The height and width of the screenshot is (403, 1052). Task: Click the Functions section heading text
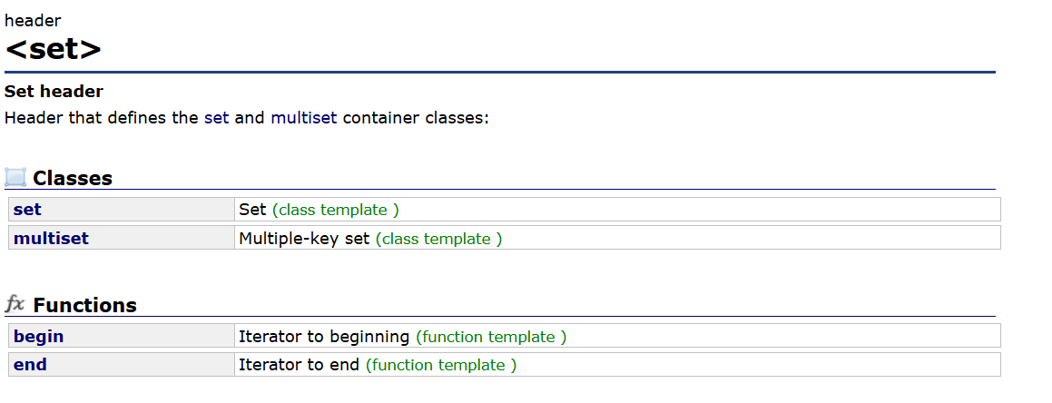tap(84, 305)
